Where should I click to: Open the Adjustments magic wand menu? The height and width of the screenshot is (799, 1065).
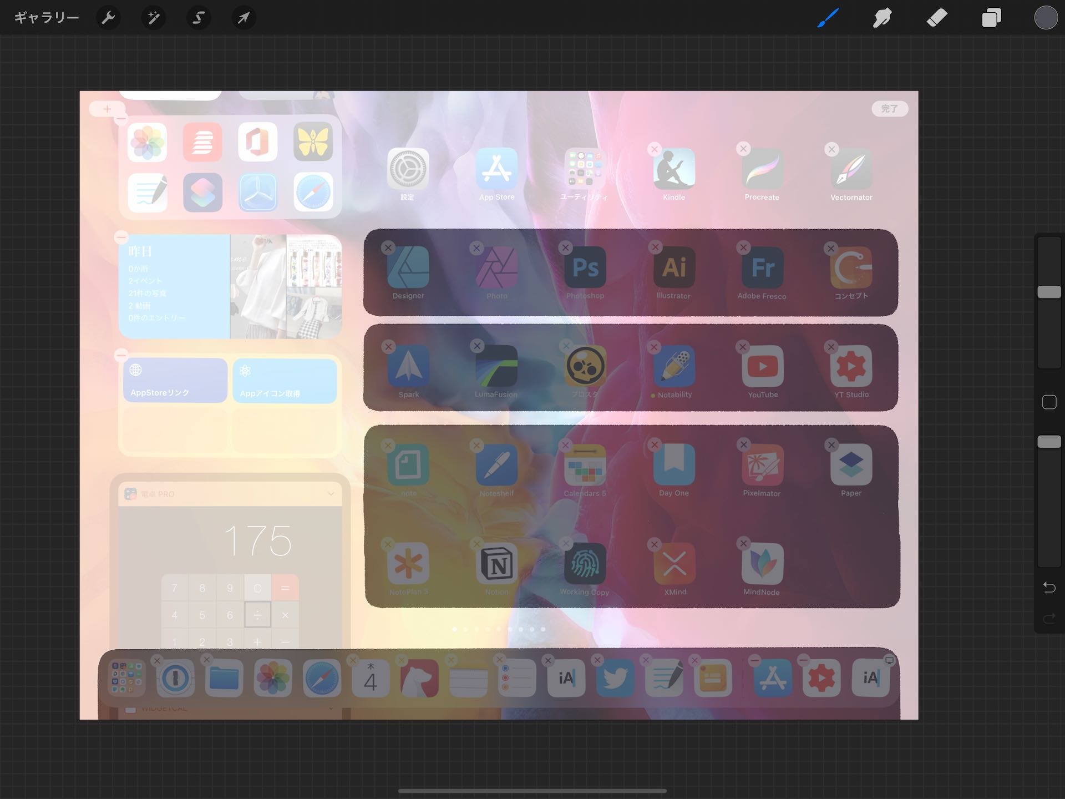(153, 18)
